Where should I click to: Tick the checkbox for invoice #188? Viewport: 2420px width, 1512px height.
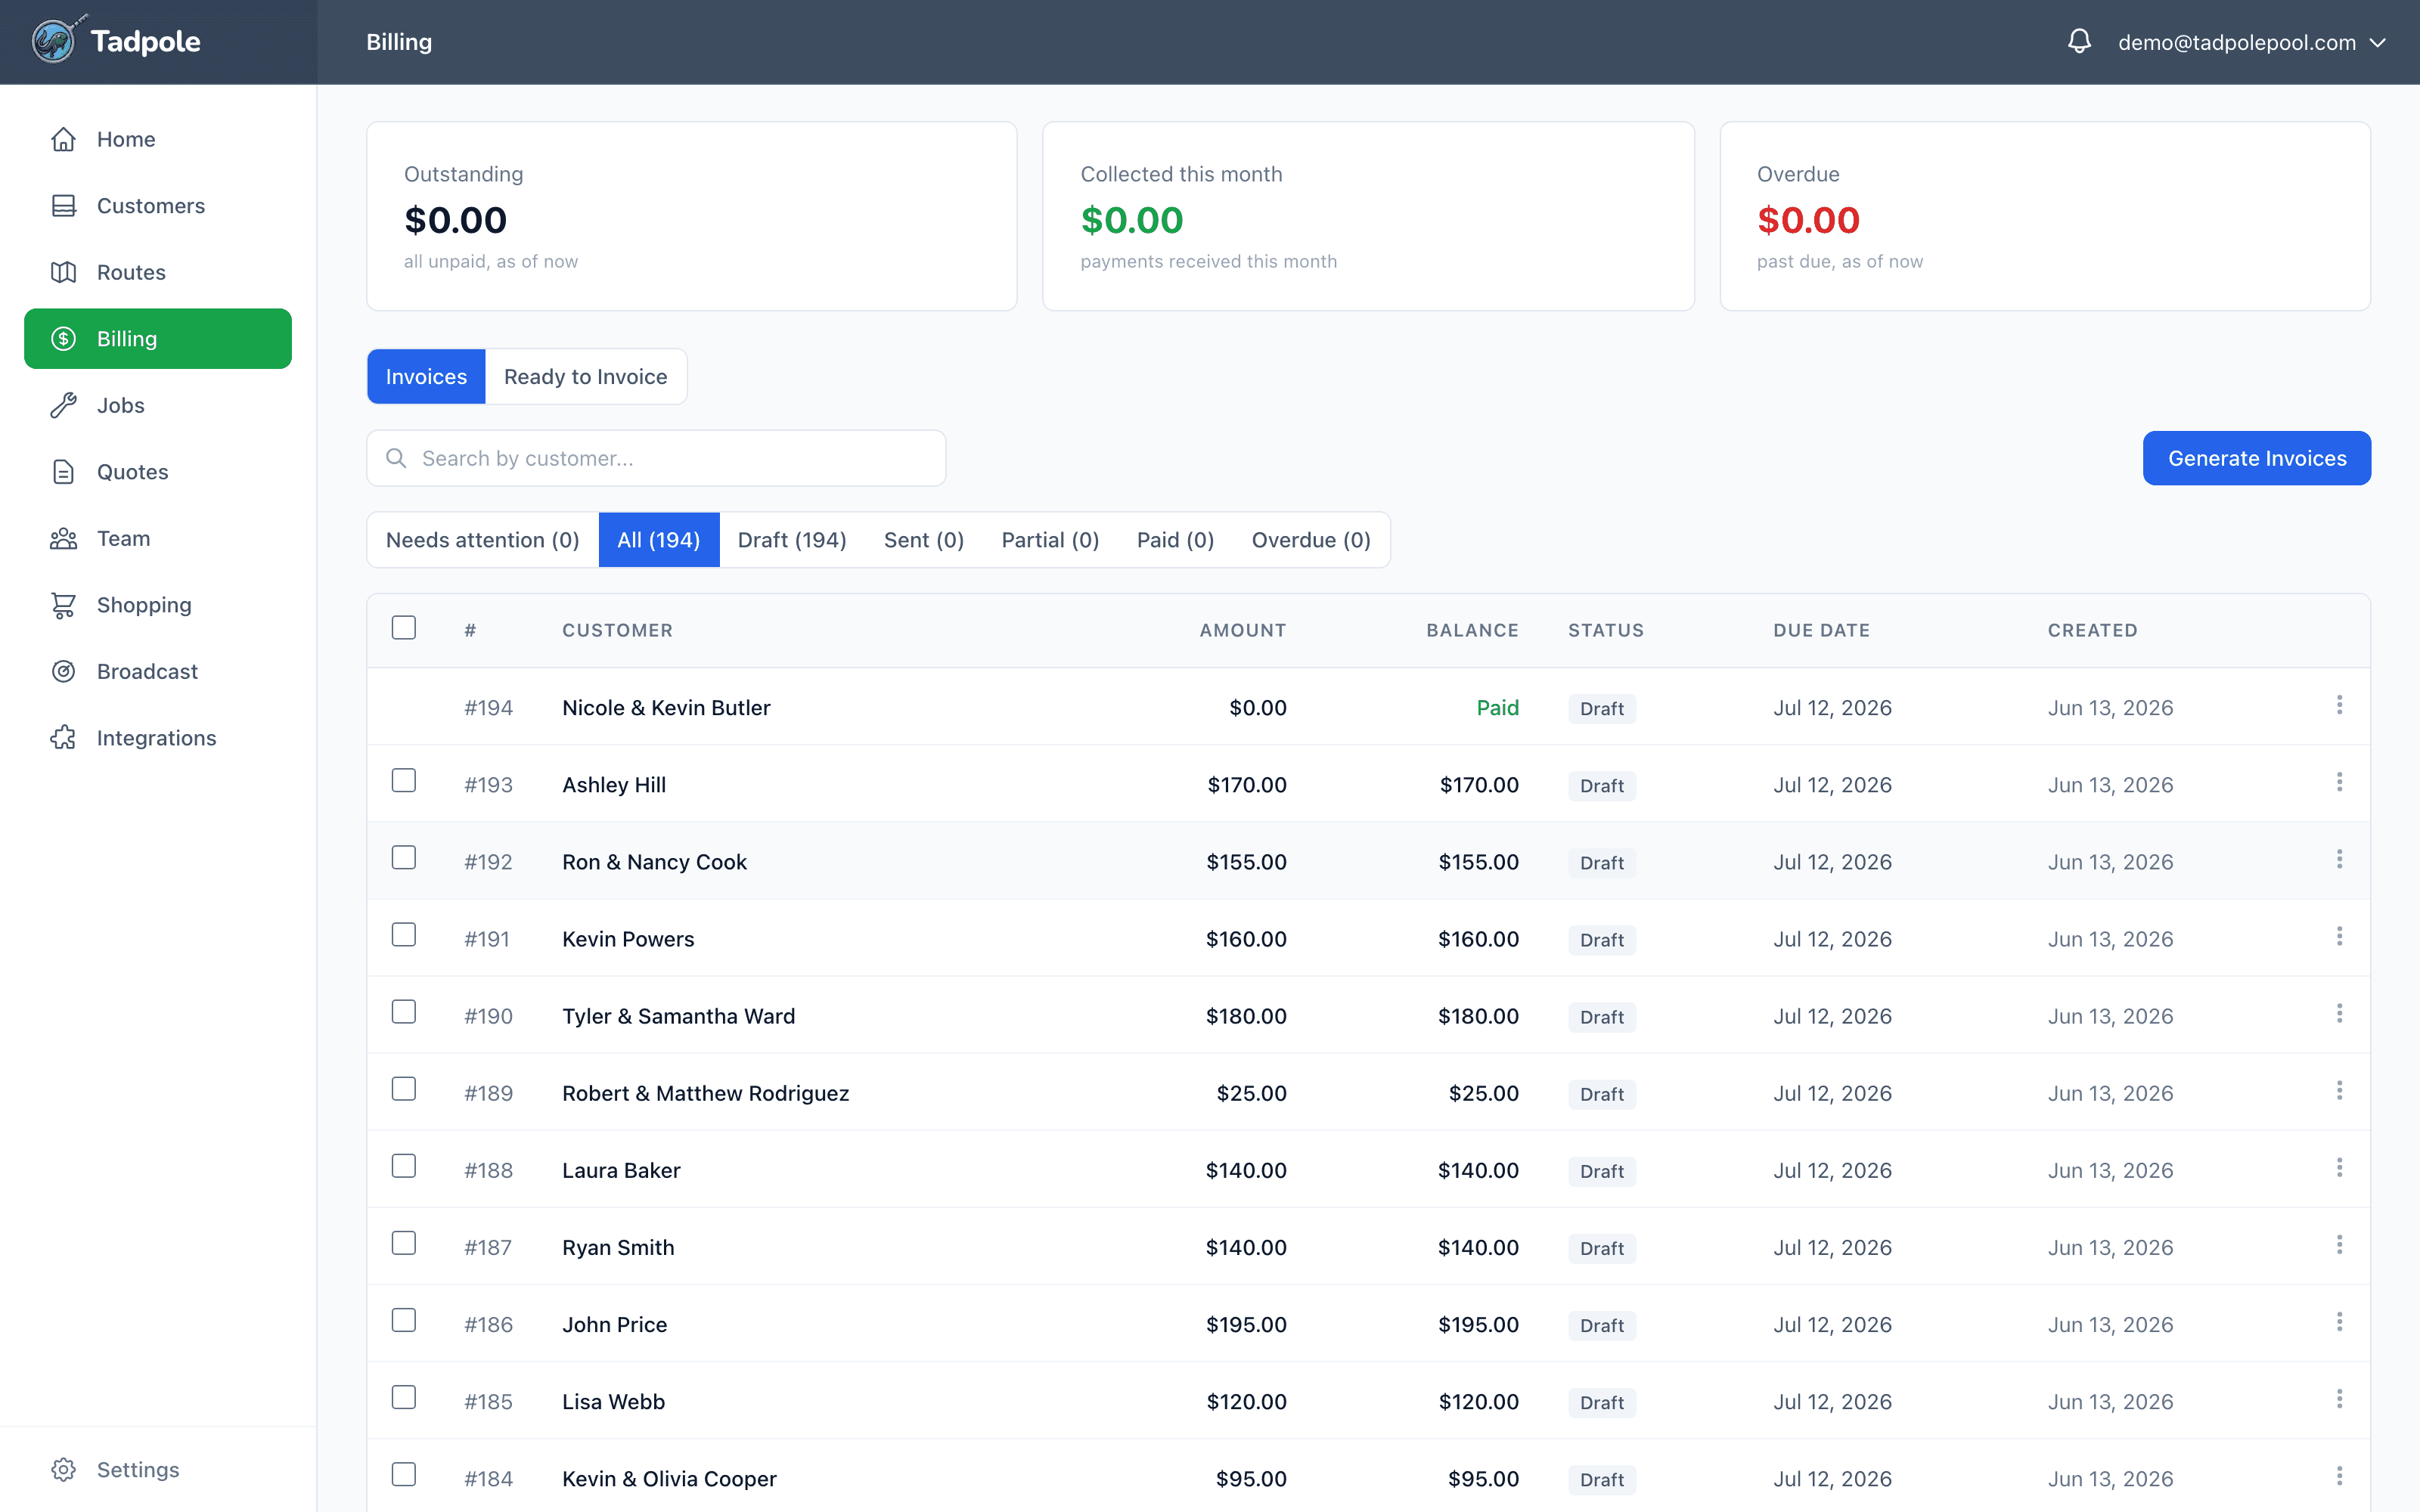click(x=404, y=1166)
